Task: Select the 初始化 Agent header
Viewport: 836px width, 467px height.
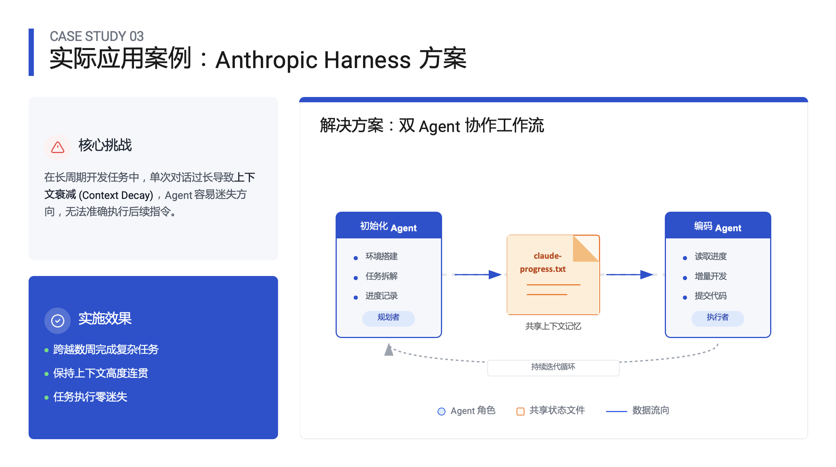Action: [388, 227]
